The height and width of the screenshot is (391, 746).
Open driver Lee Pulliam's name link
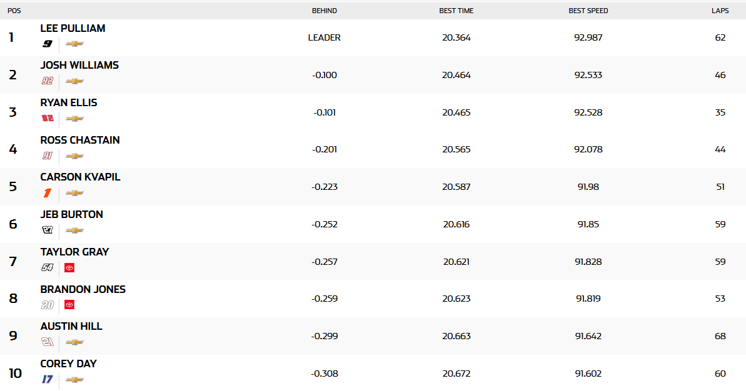73,28
